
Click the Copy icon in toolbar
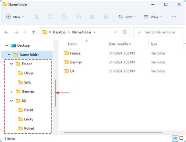(51, 17)
